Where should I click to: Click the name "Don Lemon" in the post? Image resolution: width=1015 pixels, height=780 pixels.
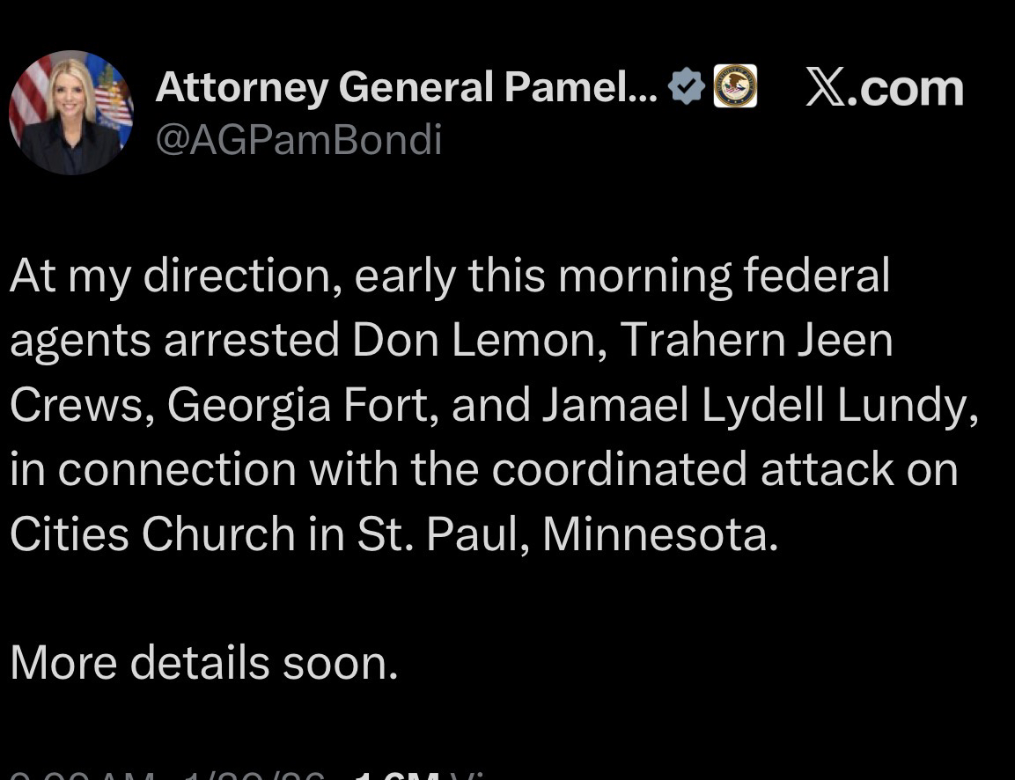(x=477, y=340)
